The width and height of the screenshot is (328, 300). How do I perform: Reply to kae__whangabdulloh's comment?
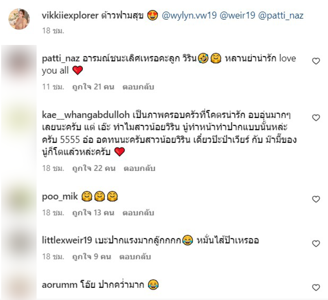(x=139, y=168)
